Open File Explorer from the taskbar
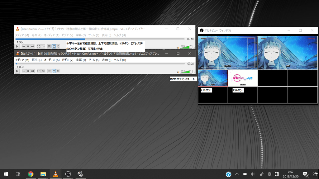The height and width of the screenshot is (179, 319). coord(43,174)
